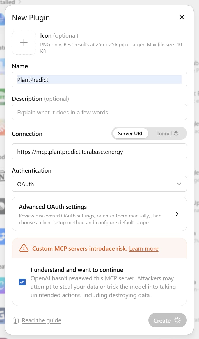Expand Advanced OAuth settings

pyautogui.click(x=99, y=214)
